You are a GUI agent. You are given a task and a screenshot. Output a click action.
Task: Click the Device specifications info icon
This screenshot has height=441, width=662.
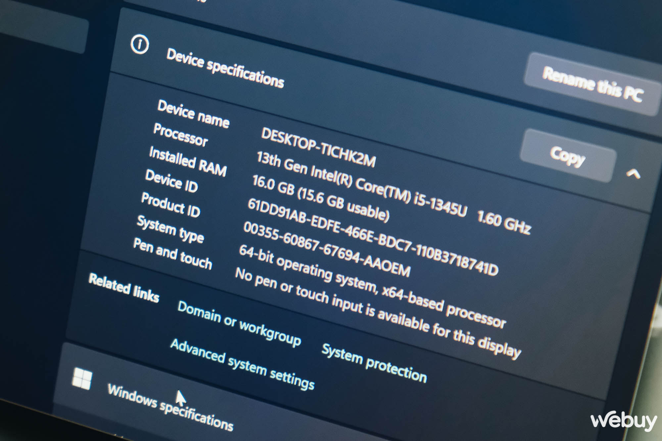(140, 44)
